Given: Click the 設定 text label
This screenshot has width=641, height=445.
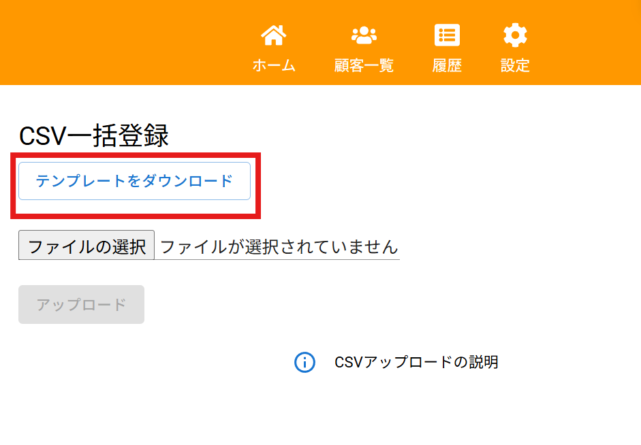Looking at the screenshot, I should (515, 65).
